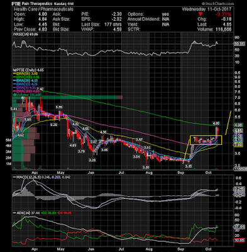Click the red down-arrow price change icon
The width and height of the screenshot is (247, 252).
click(x=200, y=14)
